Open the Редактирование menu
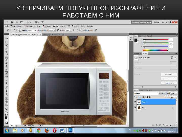 point(17,26)
